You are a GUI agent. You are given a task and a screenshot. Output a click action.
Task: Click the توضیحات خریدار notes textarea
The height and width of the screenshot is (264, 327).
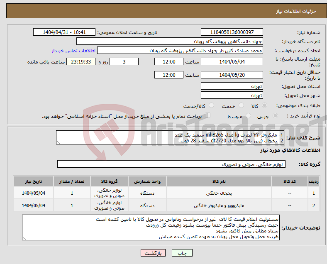coord(151,227)
